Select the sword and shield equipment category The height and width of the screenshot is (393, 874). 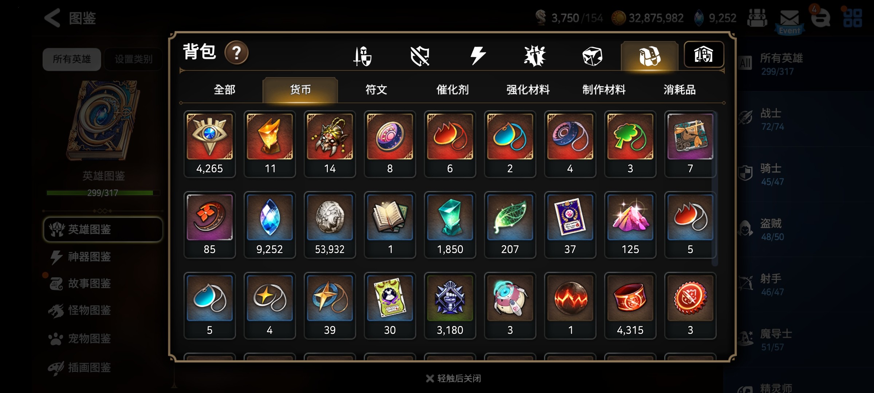click(363, 56)
